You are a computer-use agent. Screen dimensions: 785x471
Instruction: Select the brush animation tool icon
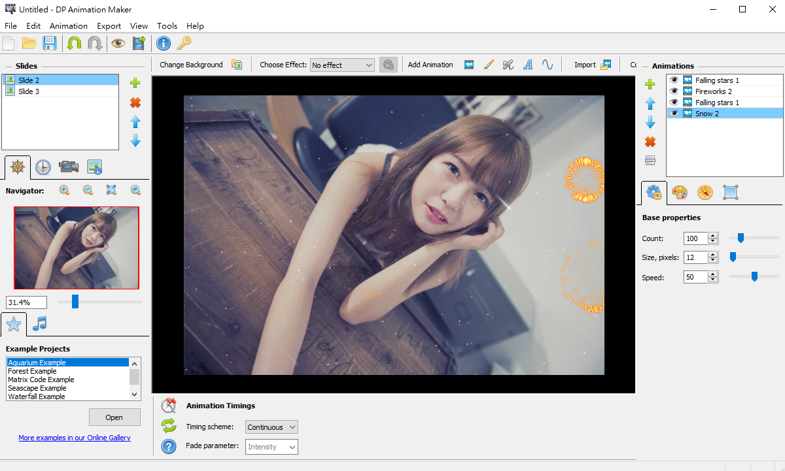pyautogui.click(x=488, y=65)
